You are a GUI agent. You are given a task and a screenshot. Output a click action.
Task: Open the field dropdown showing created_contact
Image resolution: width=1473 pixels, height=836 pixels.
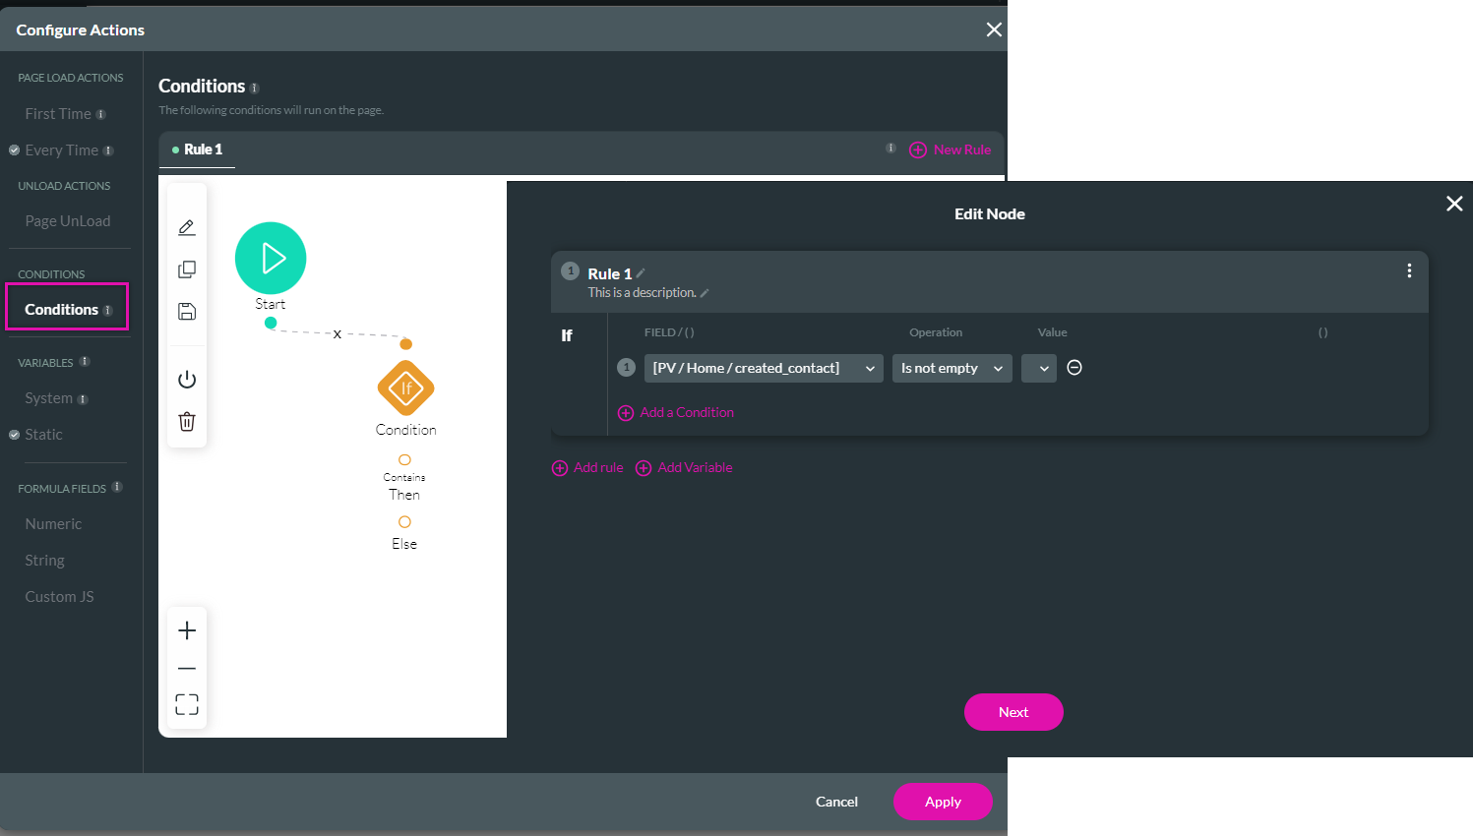pyautogui.click(x=764, y=368)
